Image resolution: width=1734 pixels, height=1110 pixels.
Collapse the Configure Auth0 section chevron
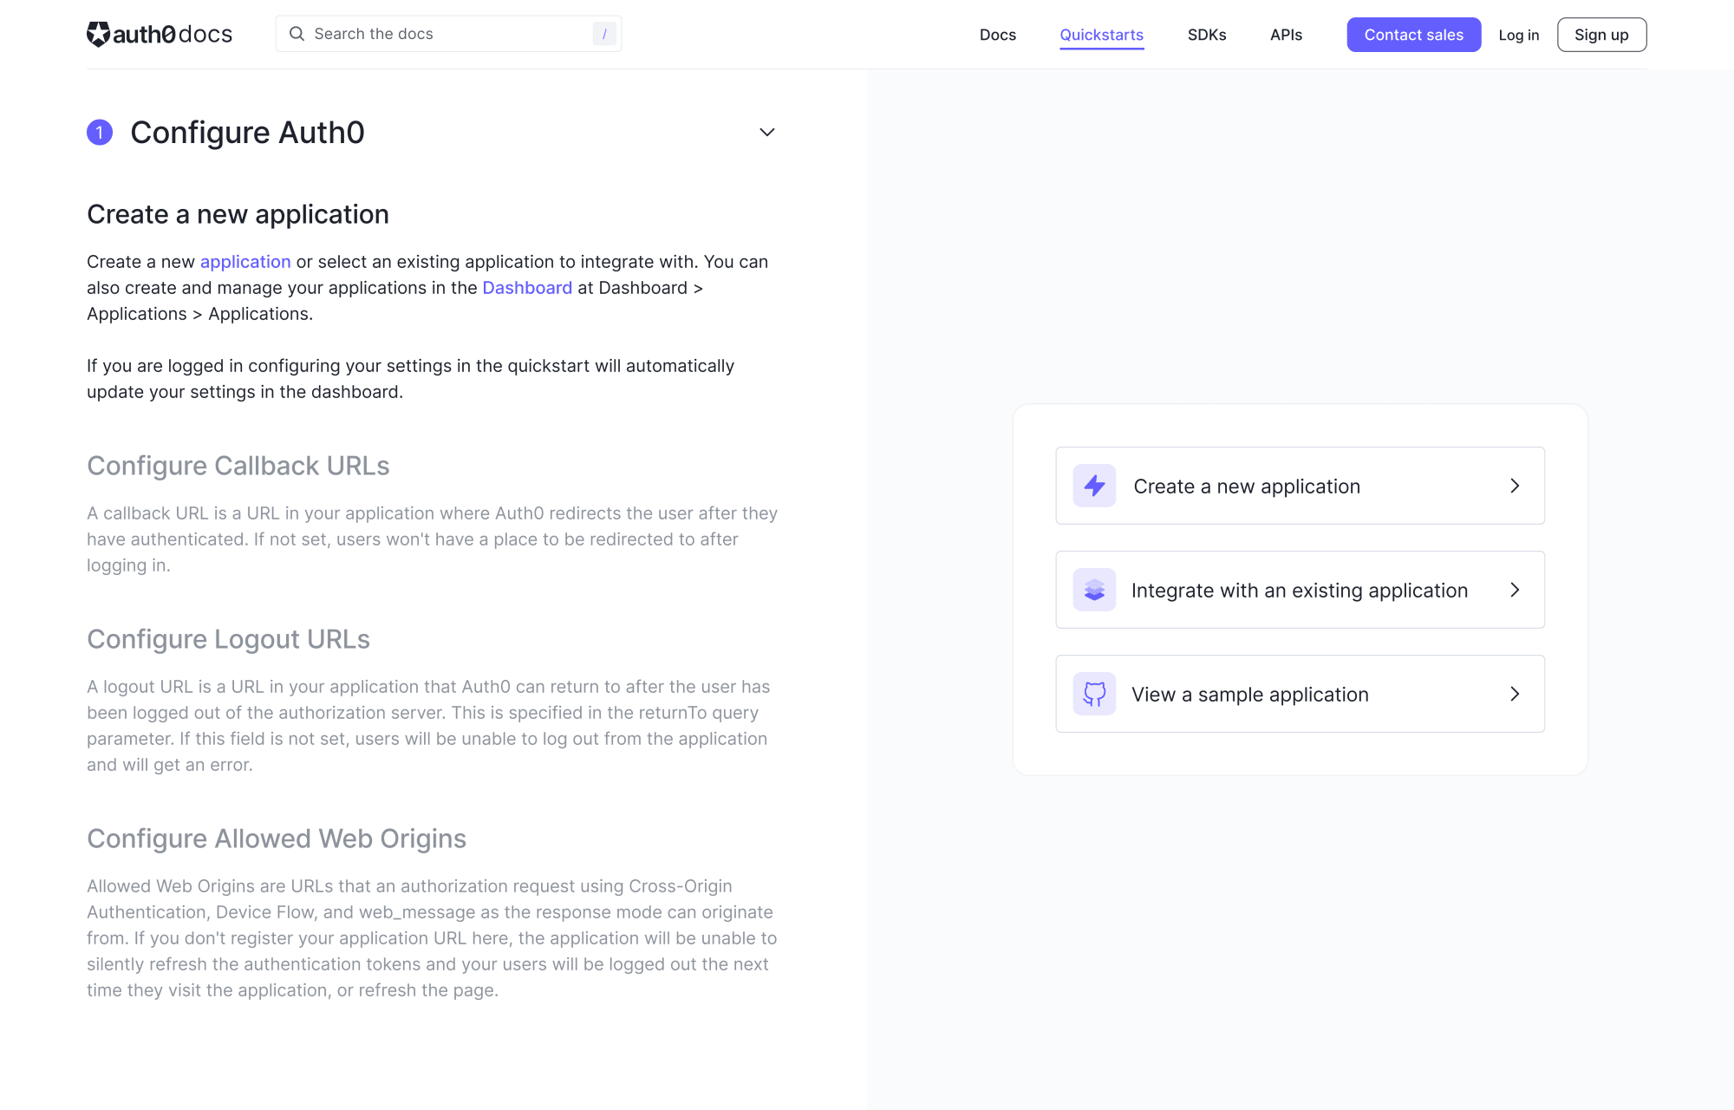[x=767, y=132]
